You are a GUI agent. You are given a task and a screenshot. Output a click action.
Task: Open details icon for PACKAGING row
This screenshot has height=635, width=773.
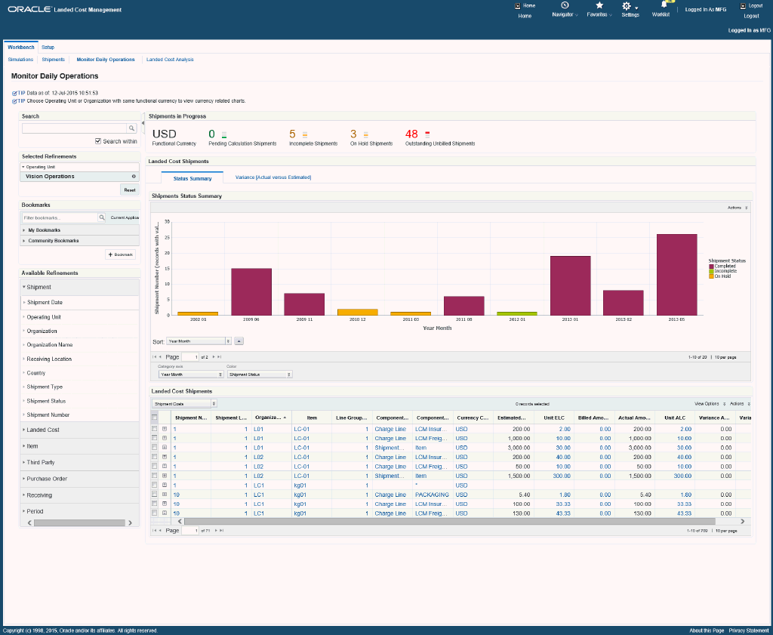click(165, 495)
